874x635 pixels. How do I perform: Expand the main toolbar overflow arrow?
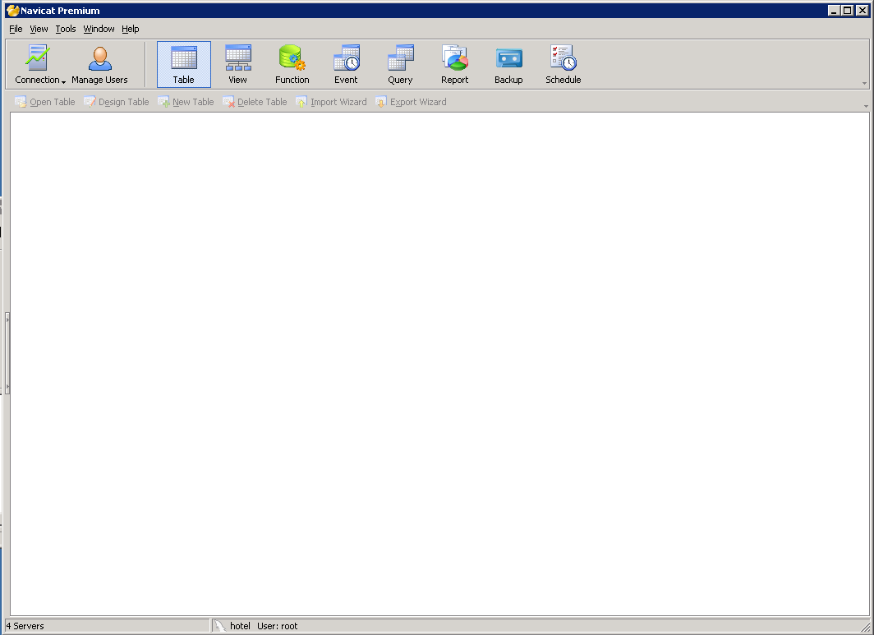864,83
